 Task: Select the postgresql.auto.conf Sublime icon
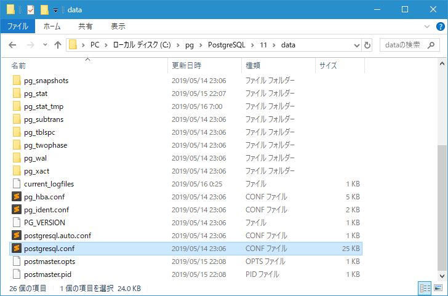17,235
